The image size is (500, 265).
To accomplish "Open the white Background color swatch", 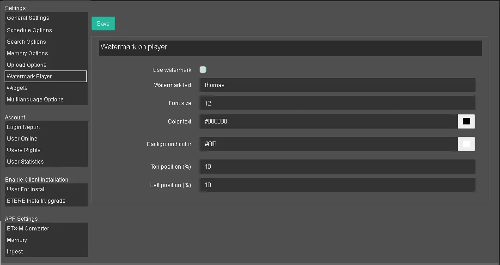I will coord(466,144).
